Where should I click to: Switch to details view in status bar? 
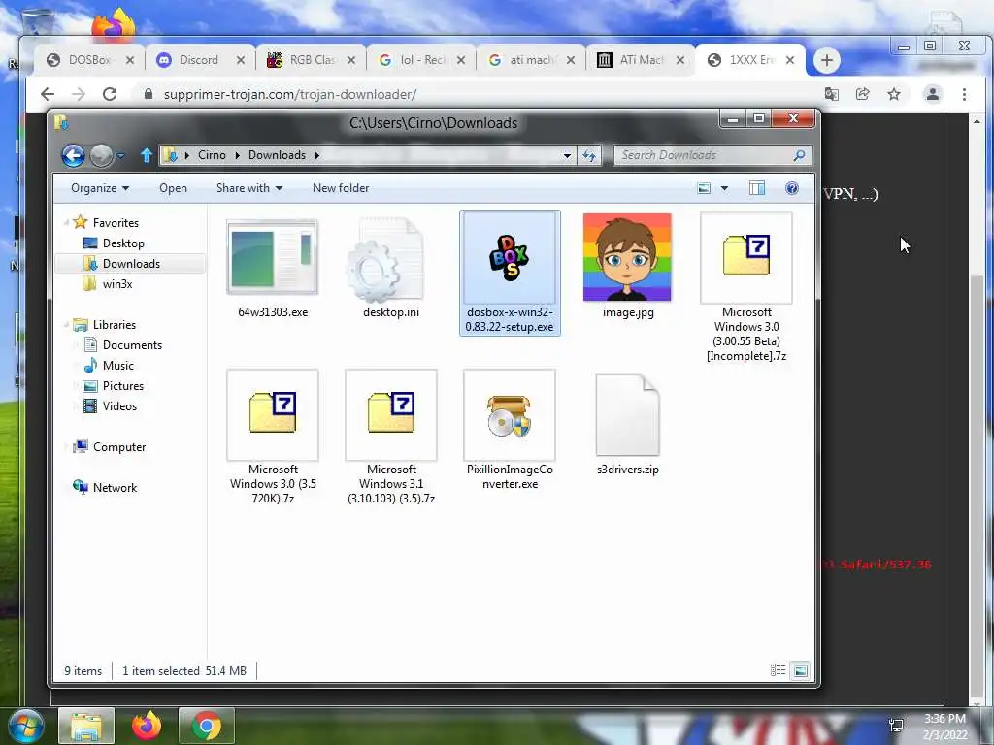point(778,670)
